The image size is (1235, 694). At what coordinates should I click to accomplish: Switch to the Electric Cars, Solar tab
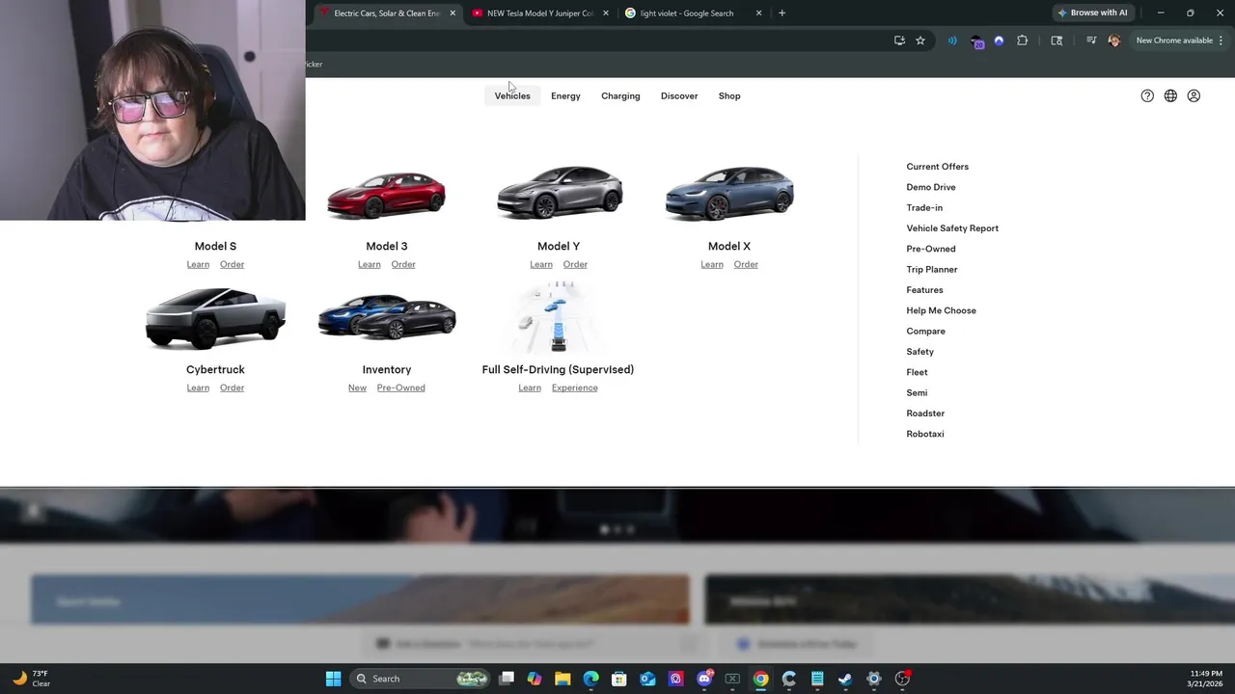[386, 13]
